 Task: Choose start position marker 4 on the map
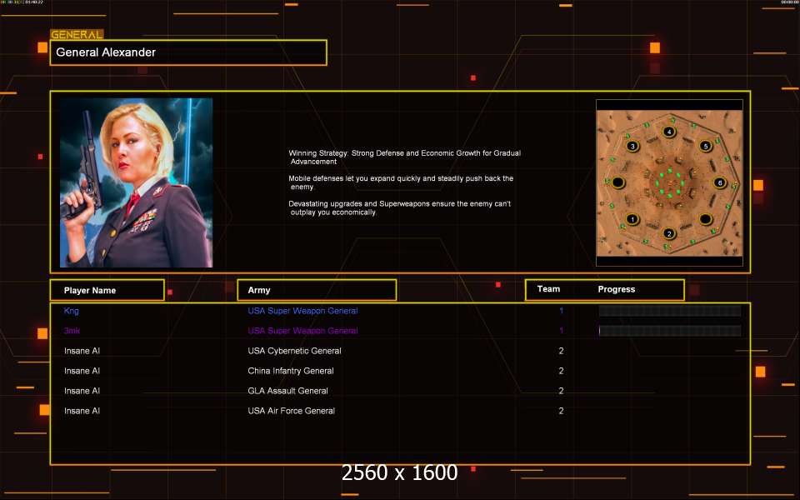[669, 132]
